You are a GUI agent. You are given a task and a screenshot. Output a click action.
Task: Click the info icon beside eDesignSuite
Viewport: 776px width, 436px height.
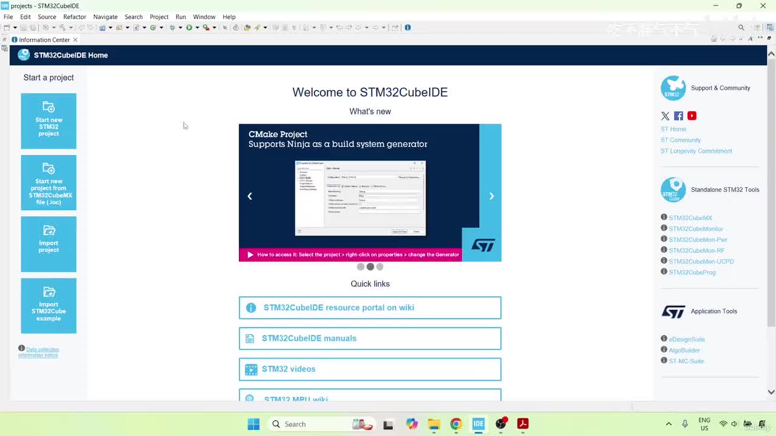[x=664, y=339]
